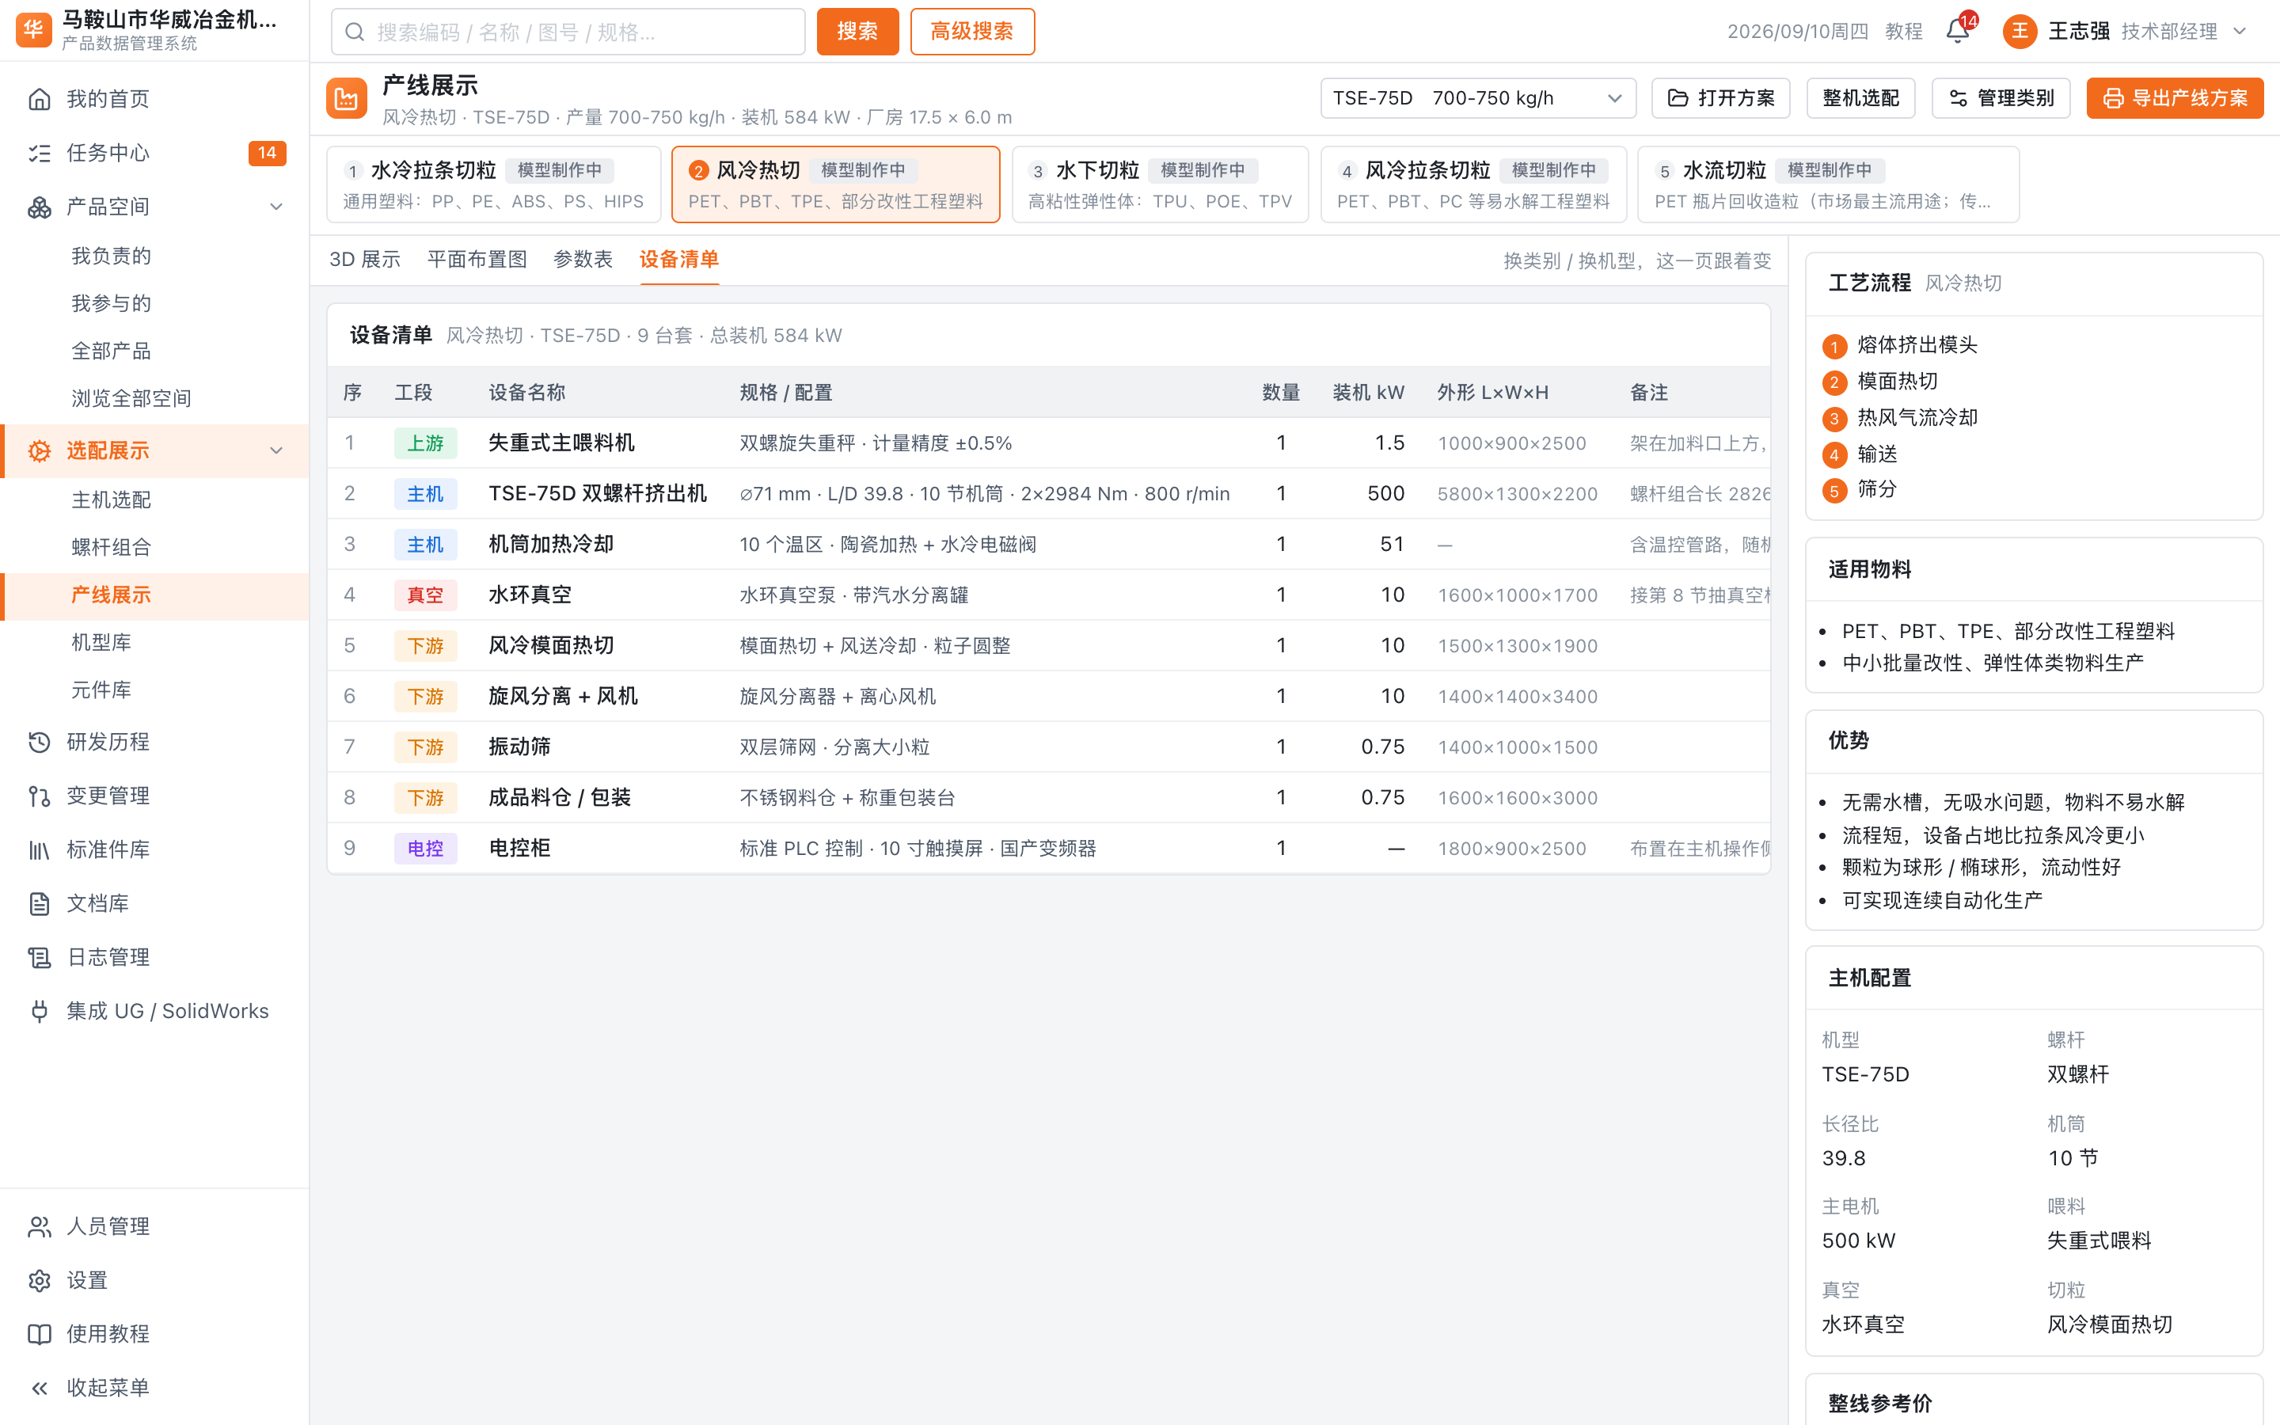This screenshot has height=1425, width=2280.
Task: Click the branch icon beside 变更管理
Action: pos(40,796)
